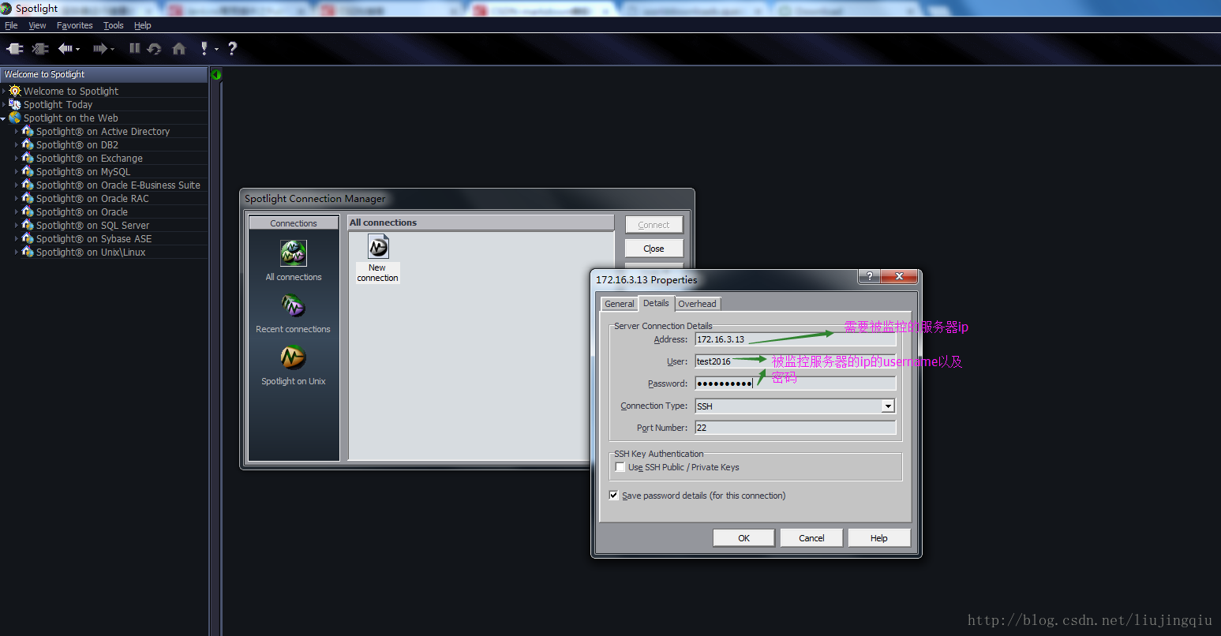Click the New connection icon

[x=378, y=247]
